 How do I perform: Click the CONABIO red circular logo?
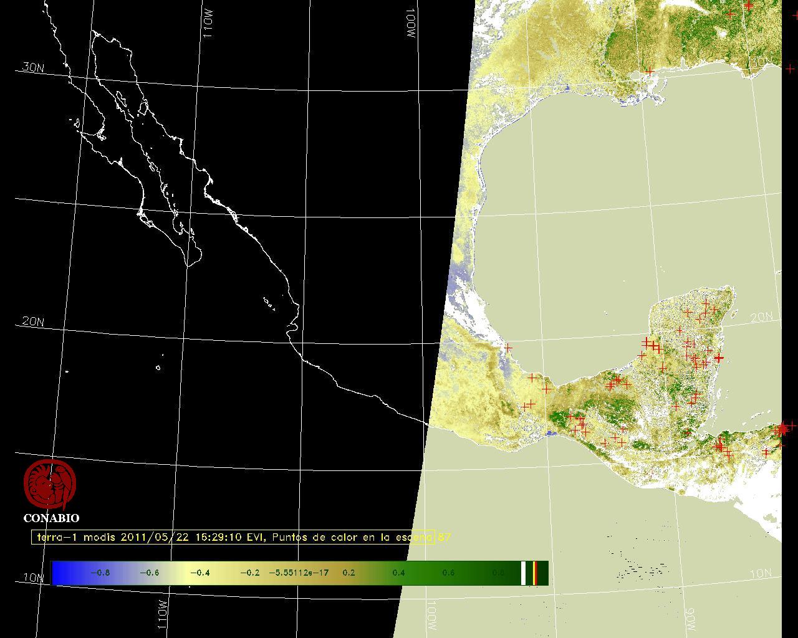click(50, 485)
